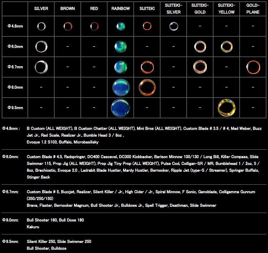Click the Gold-Plane 6.7mm eye image

pyautogui.click(x=253, y=67)
